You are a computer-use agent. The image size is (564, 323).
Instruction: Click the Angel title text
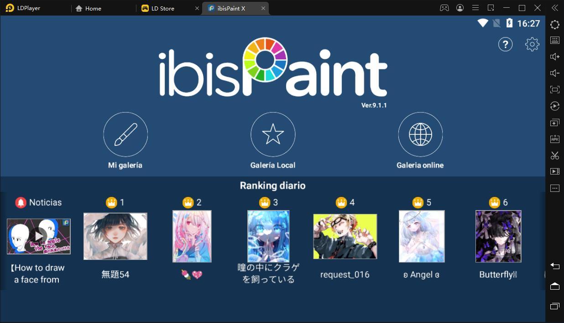[x=421, y=275]
